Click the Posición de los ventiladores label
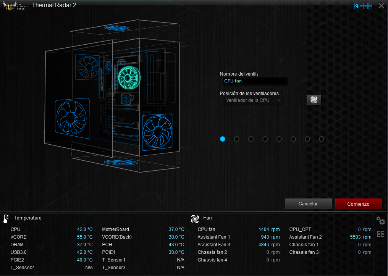Viewport: 388px width, 276px height. 249,94
